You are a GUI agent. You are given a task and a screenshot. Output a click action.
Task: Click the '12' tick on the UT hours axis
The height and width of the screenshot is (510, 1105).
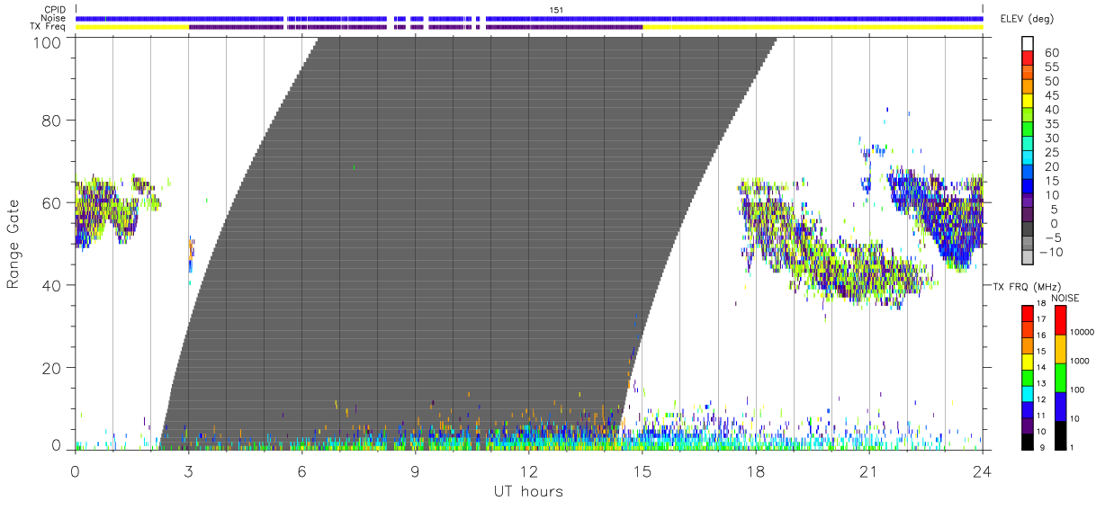(528, 470)
